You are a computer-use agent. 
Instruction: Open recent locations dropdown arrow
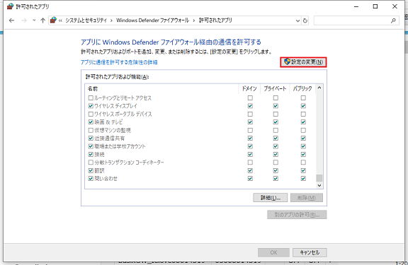tap(34, 20)
